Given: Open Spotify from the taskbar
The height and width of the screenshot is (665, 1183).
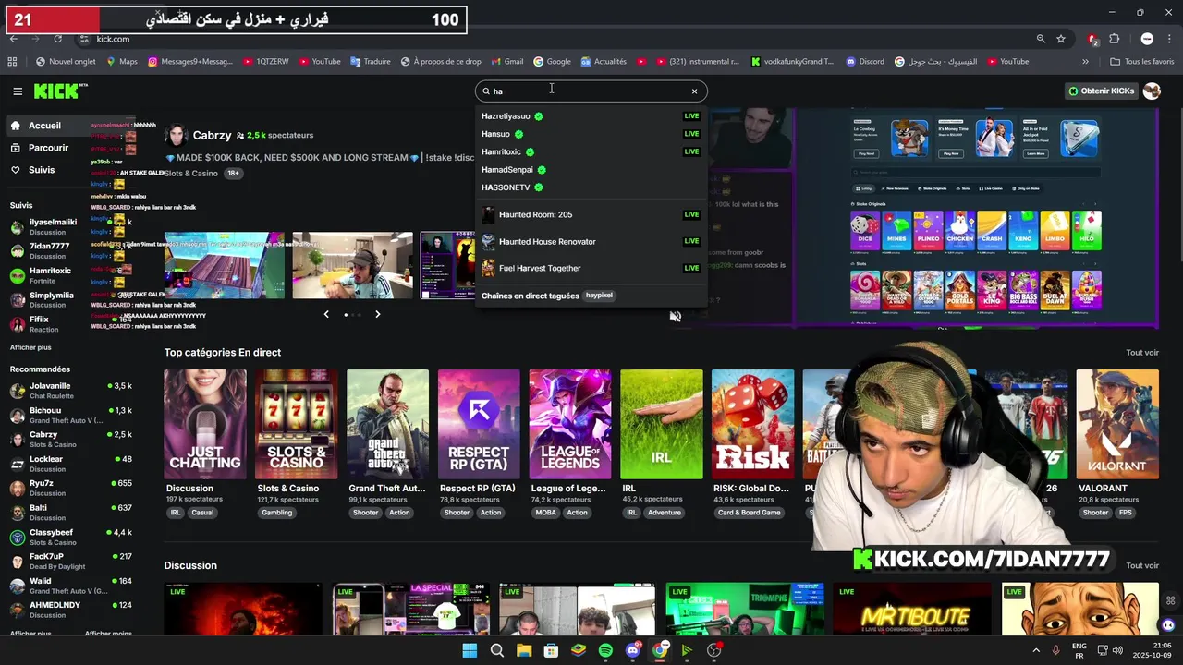Looking at the screenshot, I should [605, 650].
